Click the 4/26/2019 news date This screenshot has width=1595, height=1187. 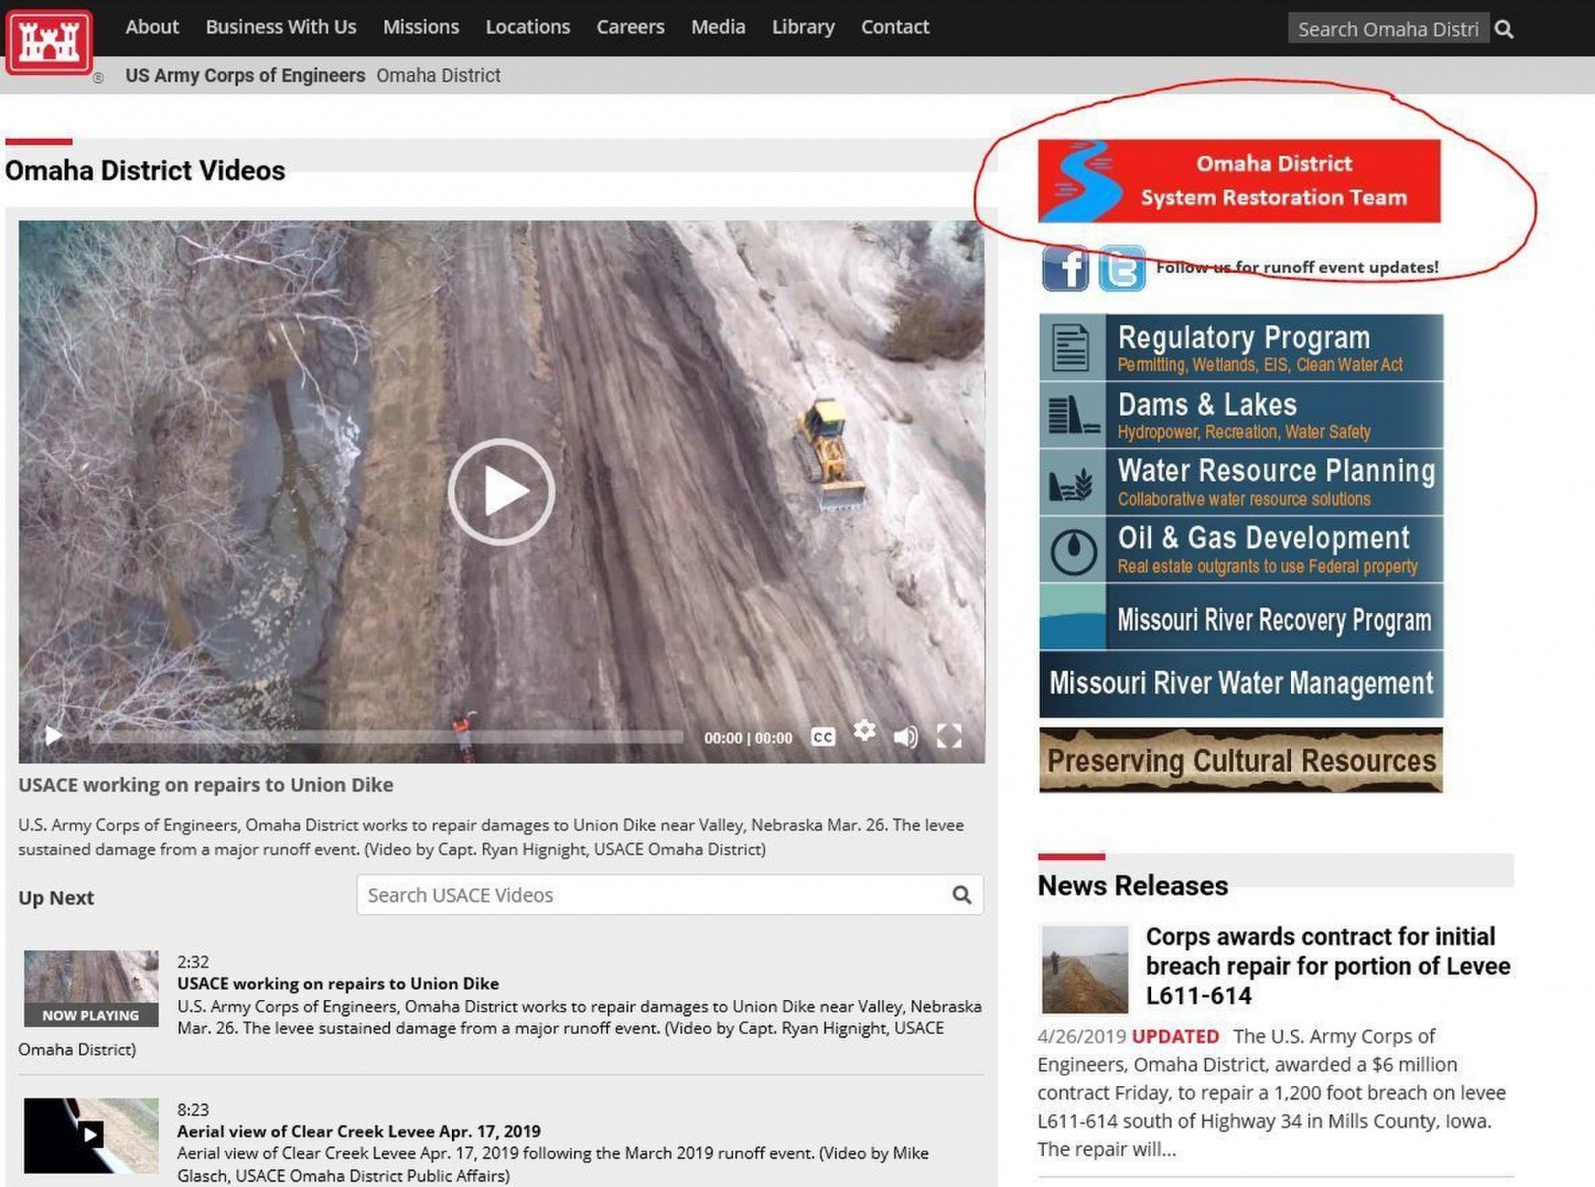pos(1081,1036)
